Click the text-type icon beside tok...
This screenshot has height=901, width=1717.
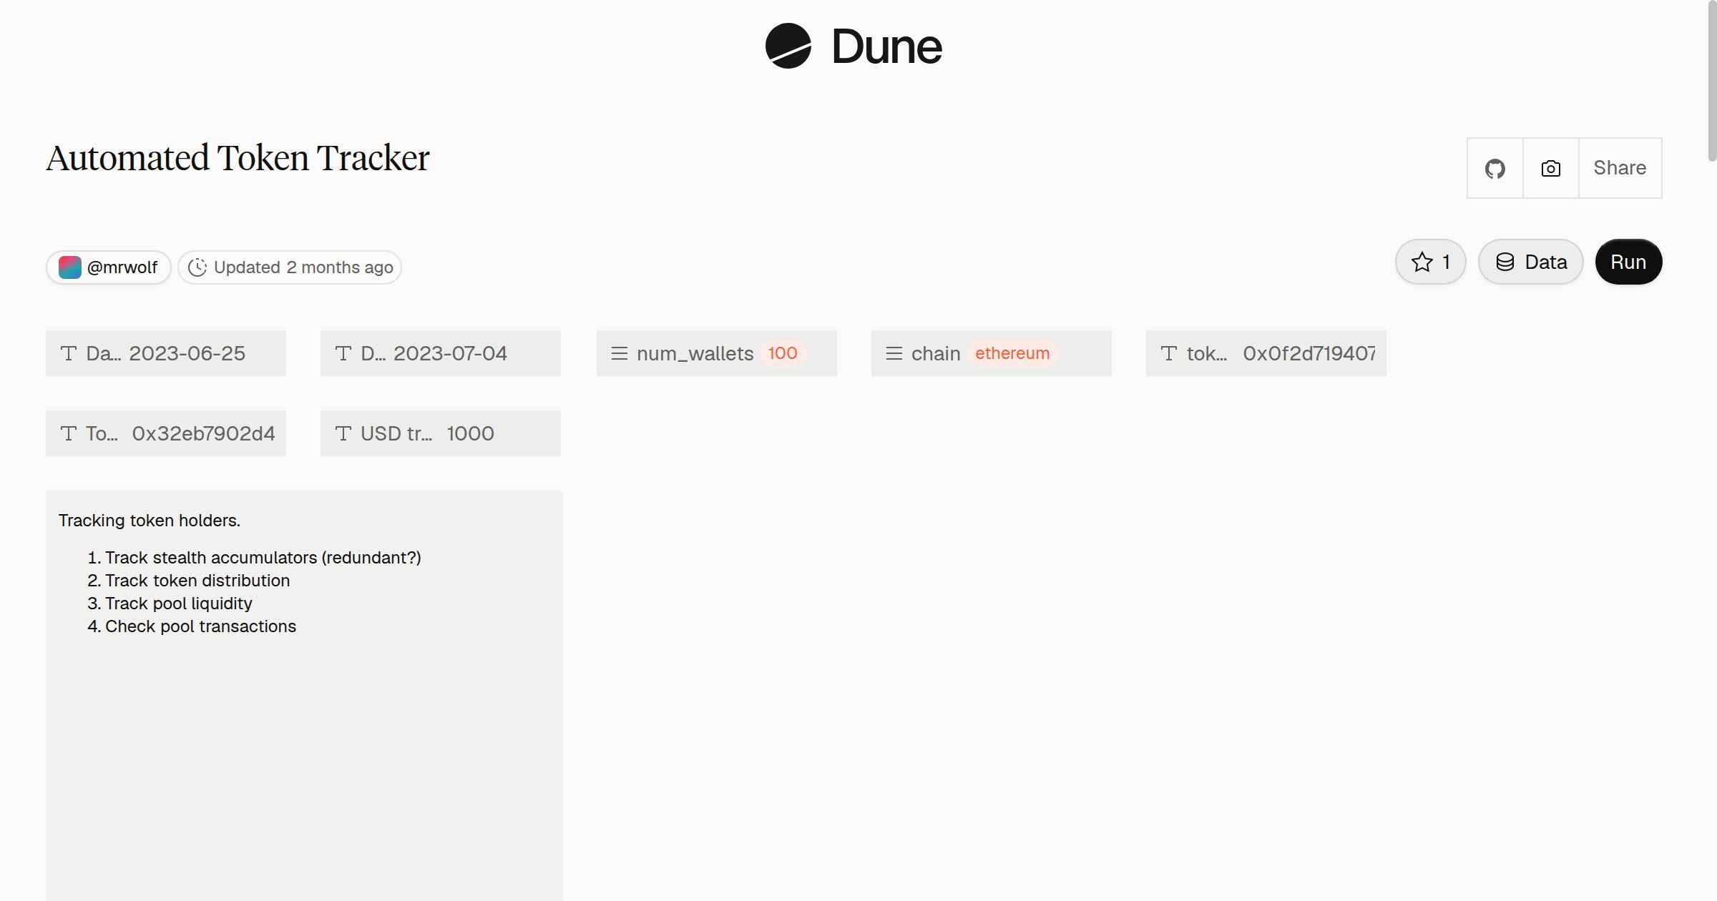pos(1169,353)
